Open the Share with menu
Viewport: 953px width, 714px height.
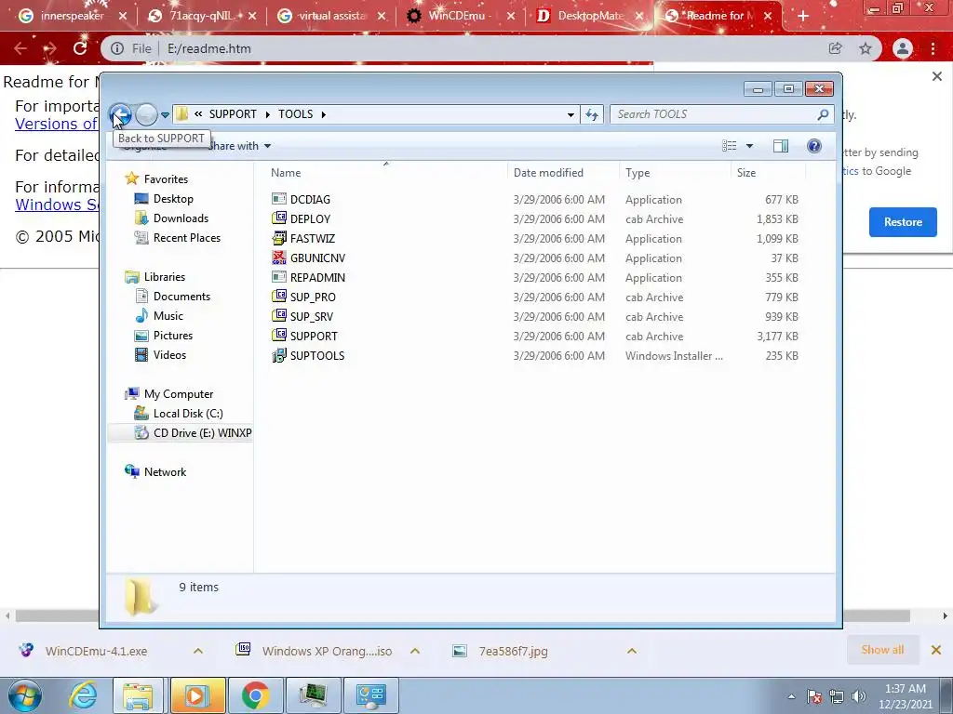[239, 146]
